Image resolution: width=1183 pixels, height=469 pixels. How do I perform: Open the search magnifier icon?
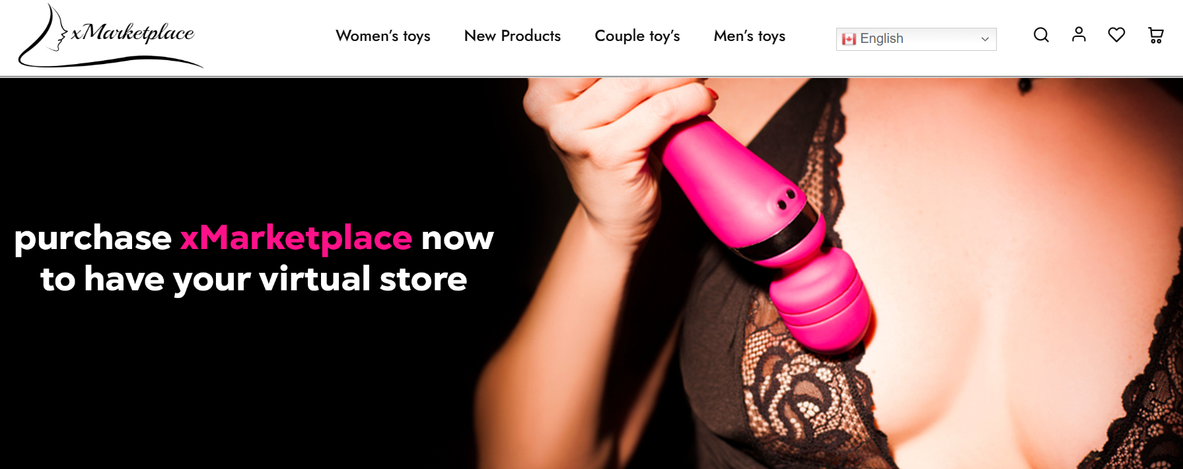[x=1041, y=35]
